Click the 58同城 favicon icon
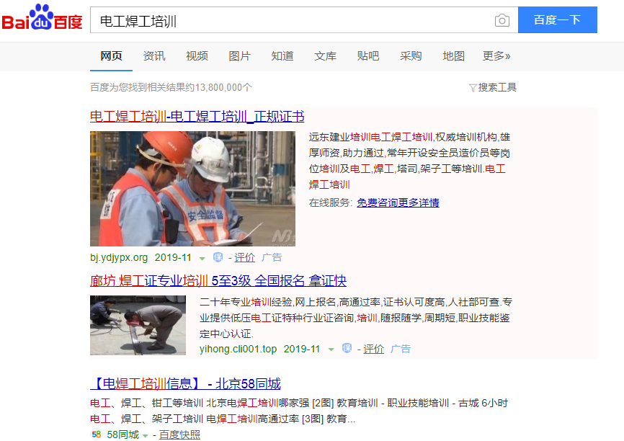The height and width of the screenshot is (441, 624). coord(96,435)
